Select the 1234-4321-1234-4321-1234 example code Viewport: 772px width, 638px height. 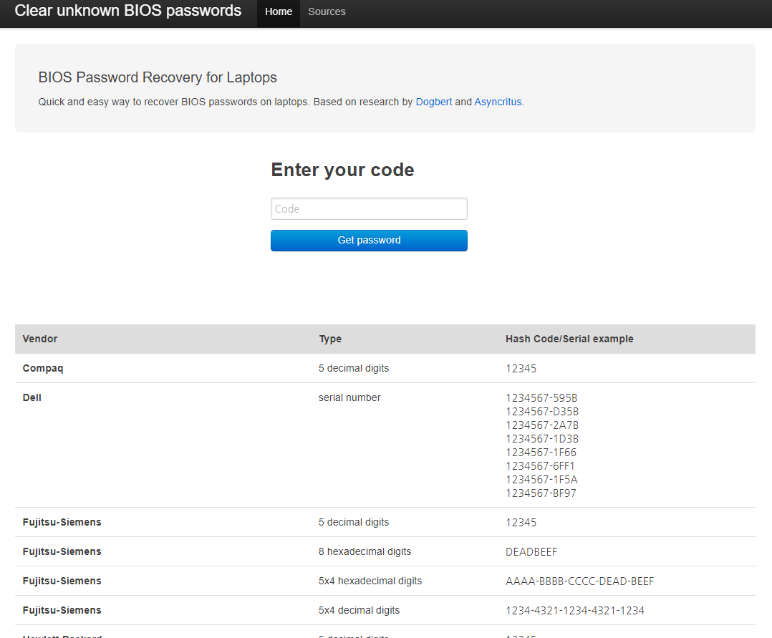pyautogui.click(x=575, y=610)
